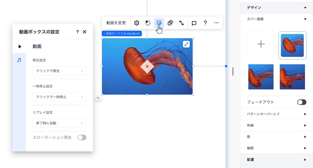Open video box settings gear icon
This screenshot has height=168, width=313.
point(136,23)
